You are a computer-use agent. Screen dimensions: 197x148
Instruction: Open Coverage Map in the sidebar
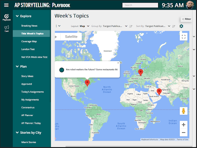(x=29, y=42)
